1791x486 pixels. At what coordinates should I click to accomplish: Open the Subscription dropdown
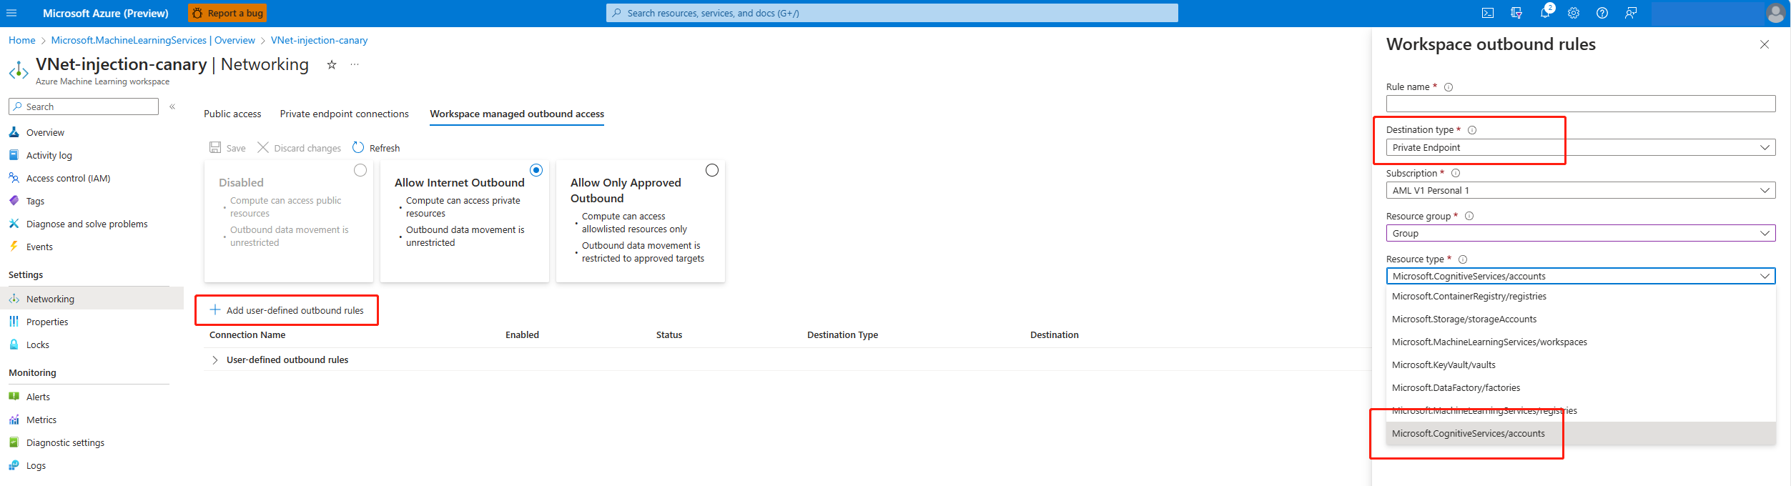click(1580, 190)
